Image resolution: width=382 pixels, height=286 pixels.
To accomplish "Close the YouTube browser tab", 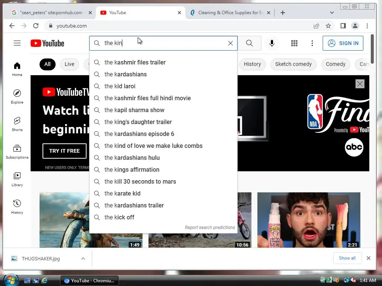I will [x=179, y=13].
